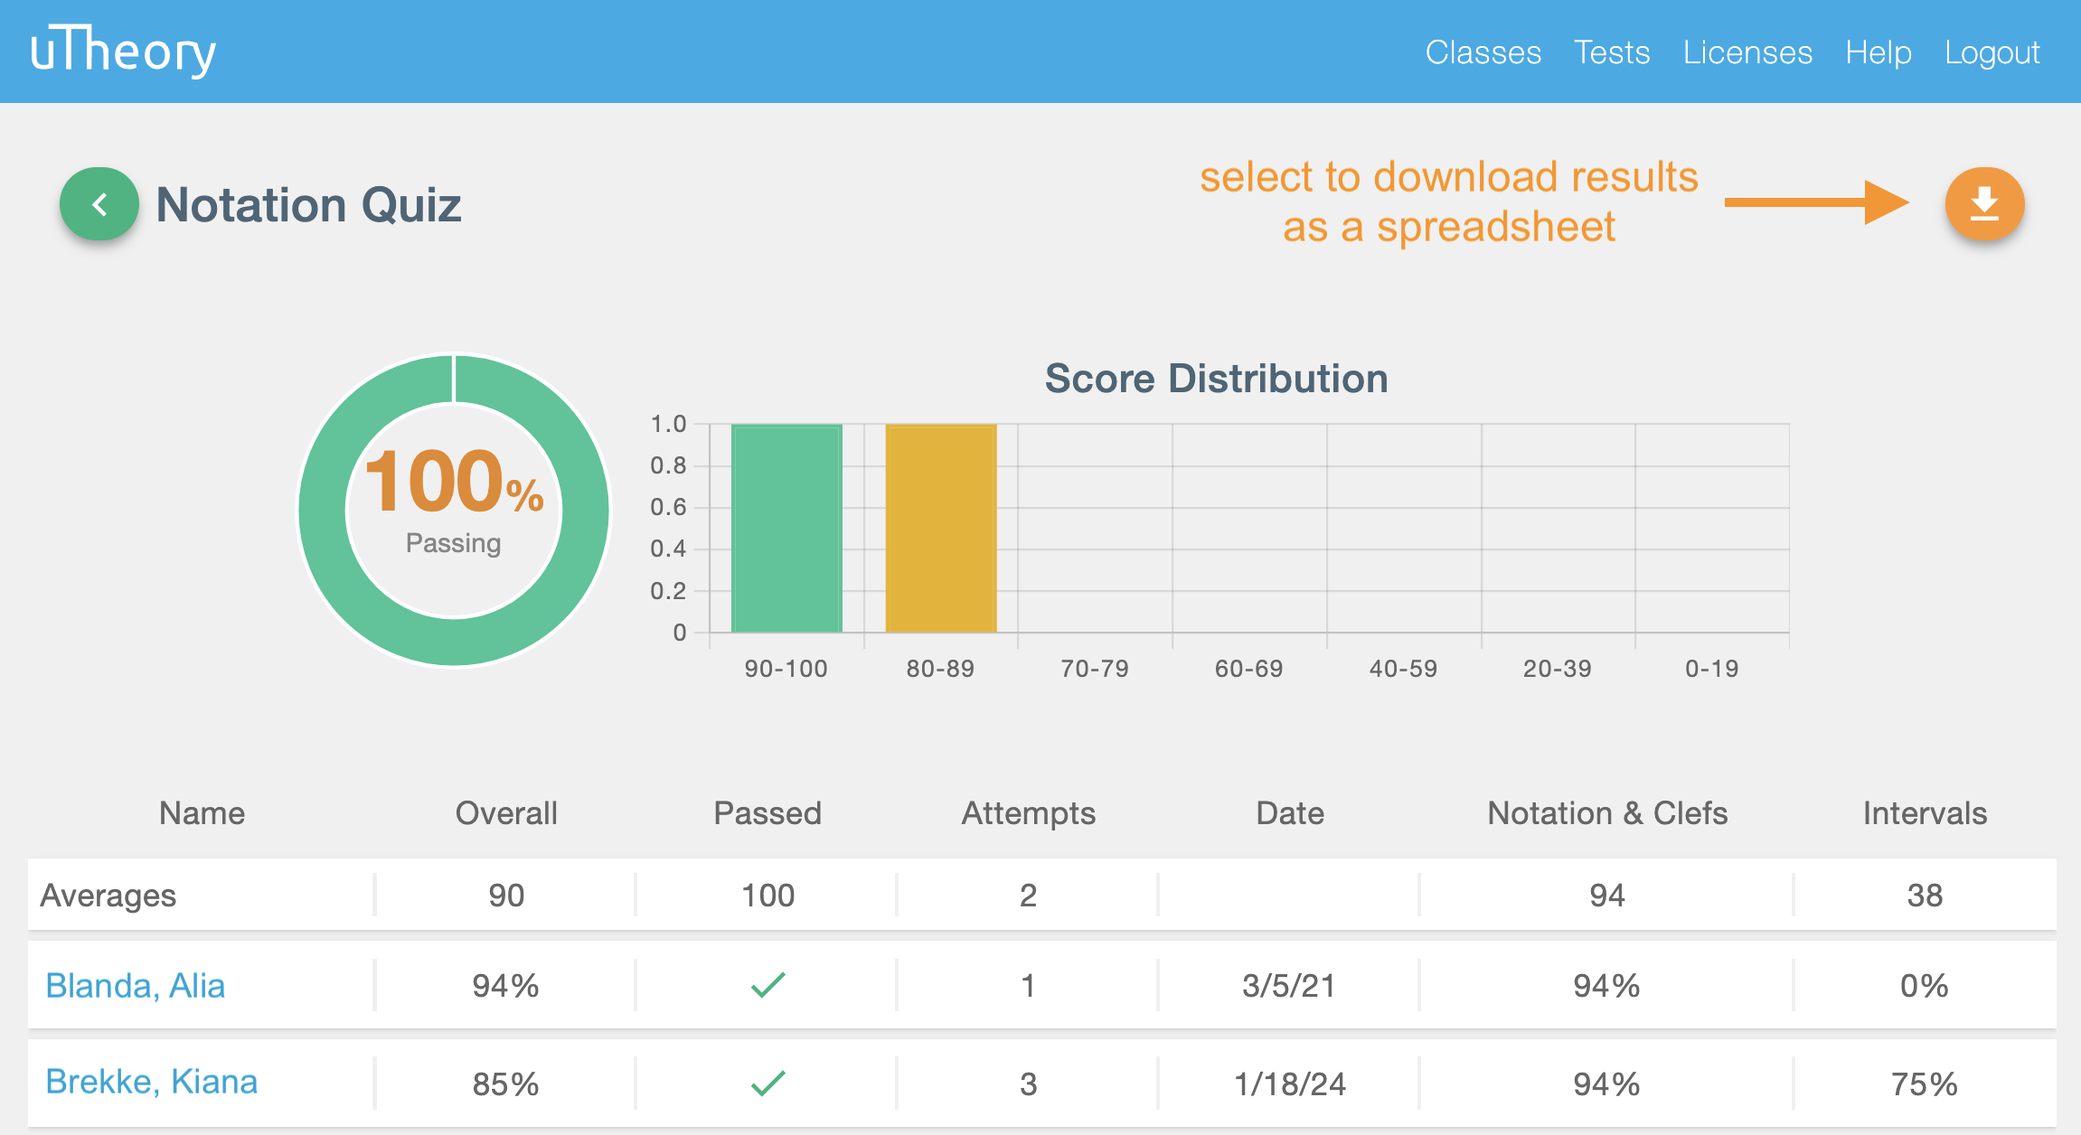Open student Blanda, Alia
Viewport: 2081px width, 1135px height.
coord(136,985)
